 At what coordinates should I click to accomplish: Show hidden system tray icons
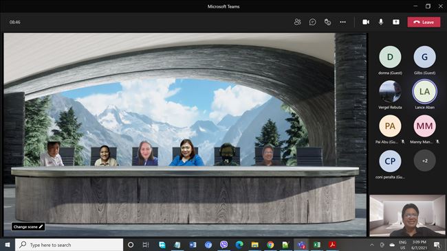[372, 245]
